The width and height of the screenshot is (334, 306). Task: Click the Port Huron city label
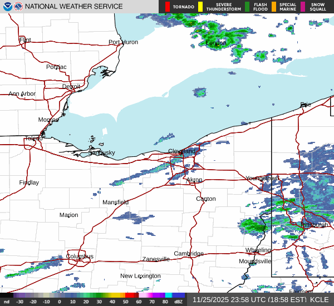pyautogui.click(x=123, y=42)
